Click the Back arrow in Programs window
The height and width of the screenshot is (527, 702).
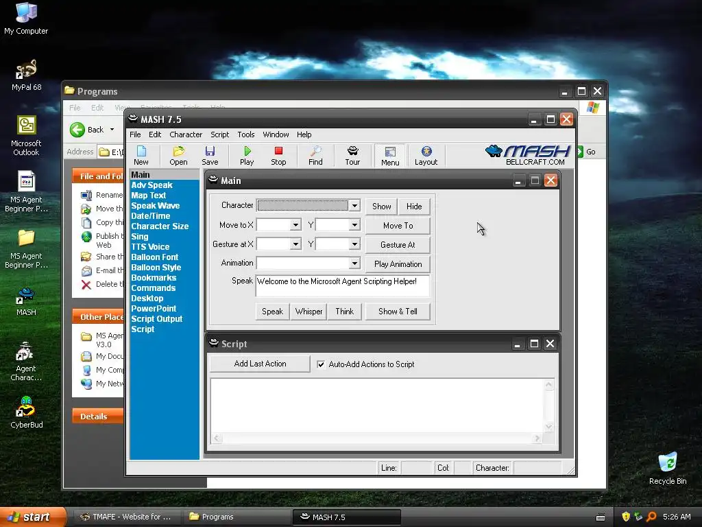coord(77,130)
